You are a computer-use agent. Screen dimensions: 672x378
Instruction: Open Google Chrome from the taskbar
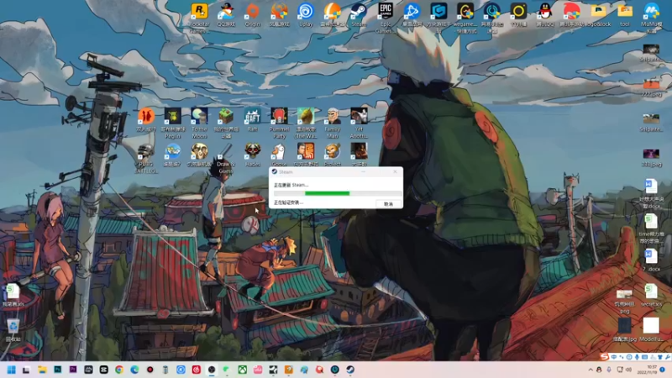(119, 370)
